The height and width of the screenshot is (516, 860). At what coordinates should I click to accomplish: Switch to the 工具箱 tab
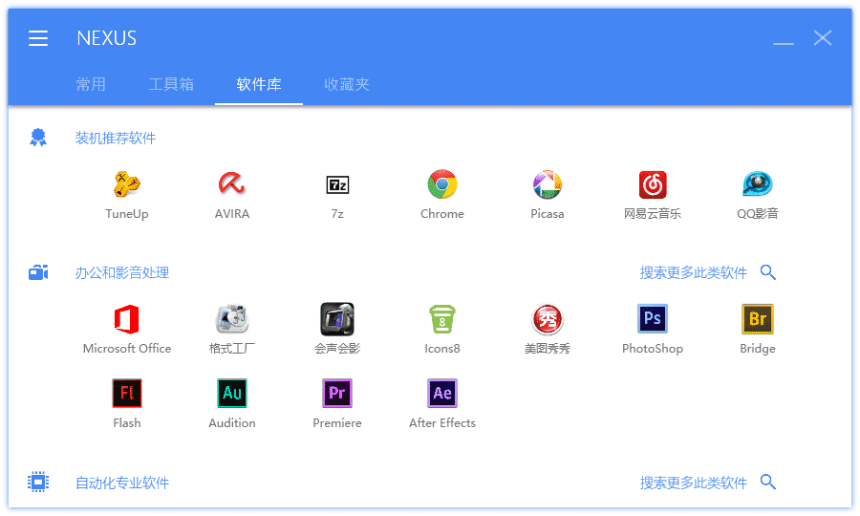(171, 84)
